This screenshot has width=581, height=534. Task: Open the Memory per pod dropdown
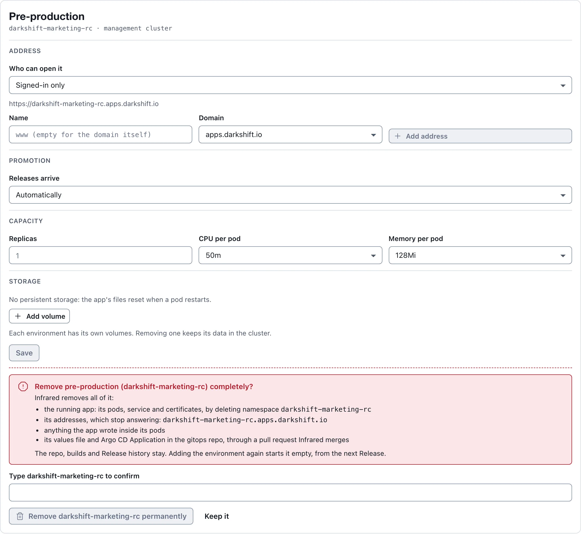pyautogui.click(x=480, y=255)
